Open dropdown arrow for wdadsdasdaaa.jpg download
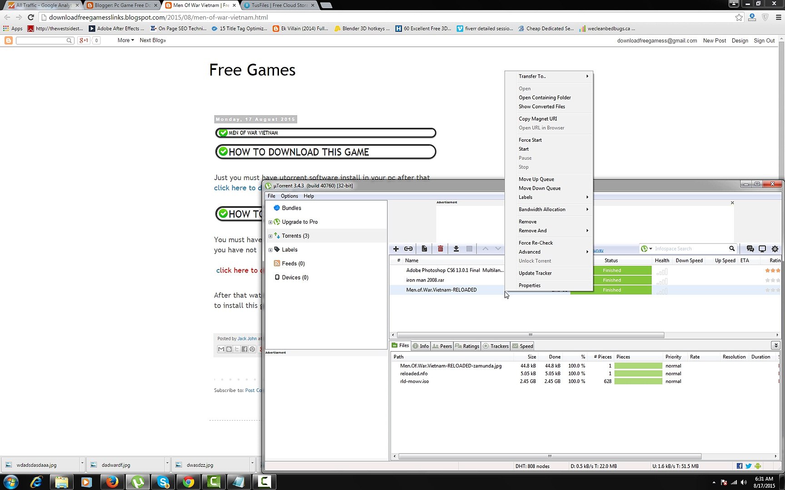 click(x=82, y=464)
